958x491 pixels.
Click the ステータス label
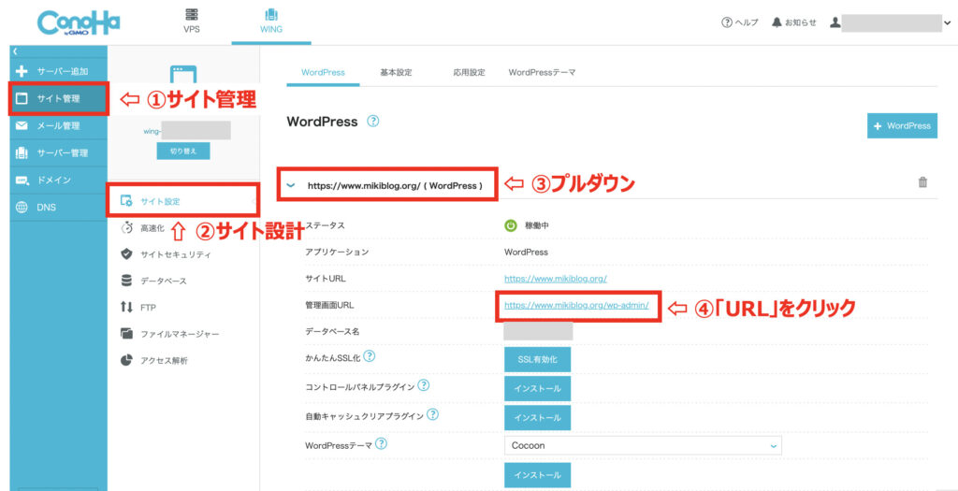[325, 225]
